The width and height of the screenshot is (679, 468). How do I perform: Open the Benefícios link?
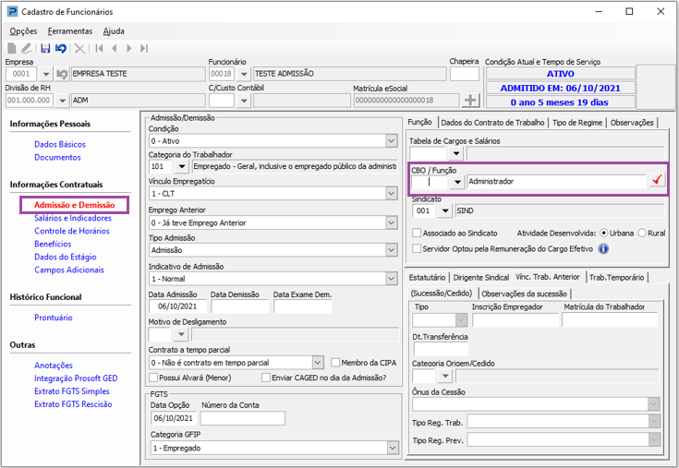(53, 244)
